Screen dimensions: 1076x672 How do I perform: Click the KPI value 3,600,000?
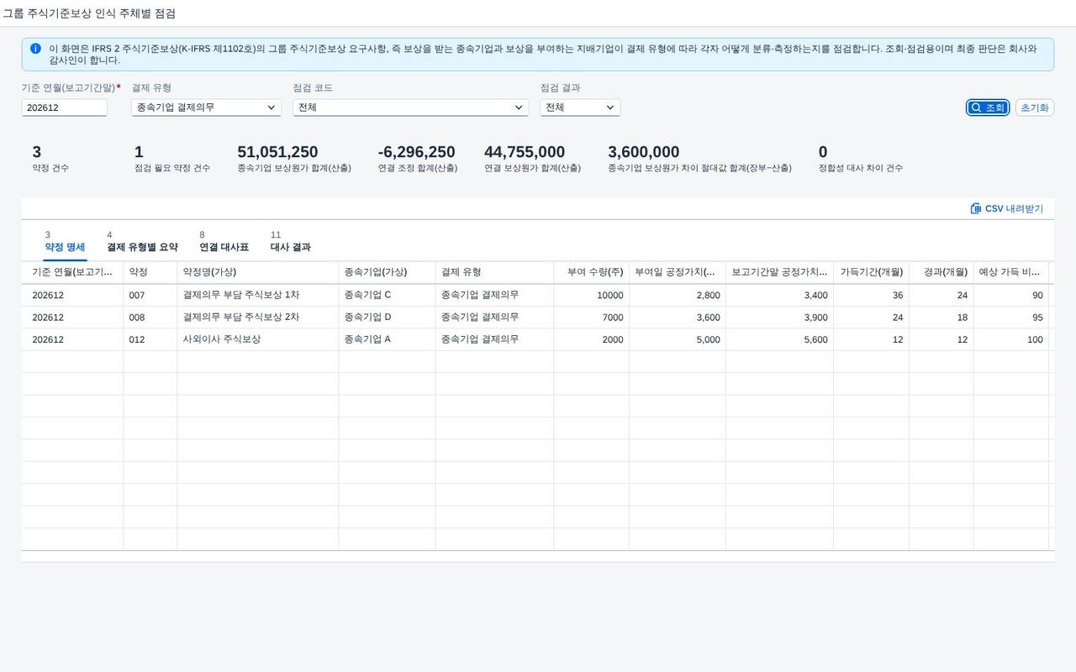644,152
